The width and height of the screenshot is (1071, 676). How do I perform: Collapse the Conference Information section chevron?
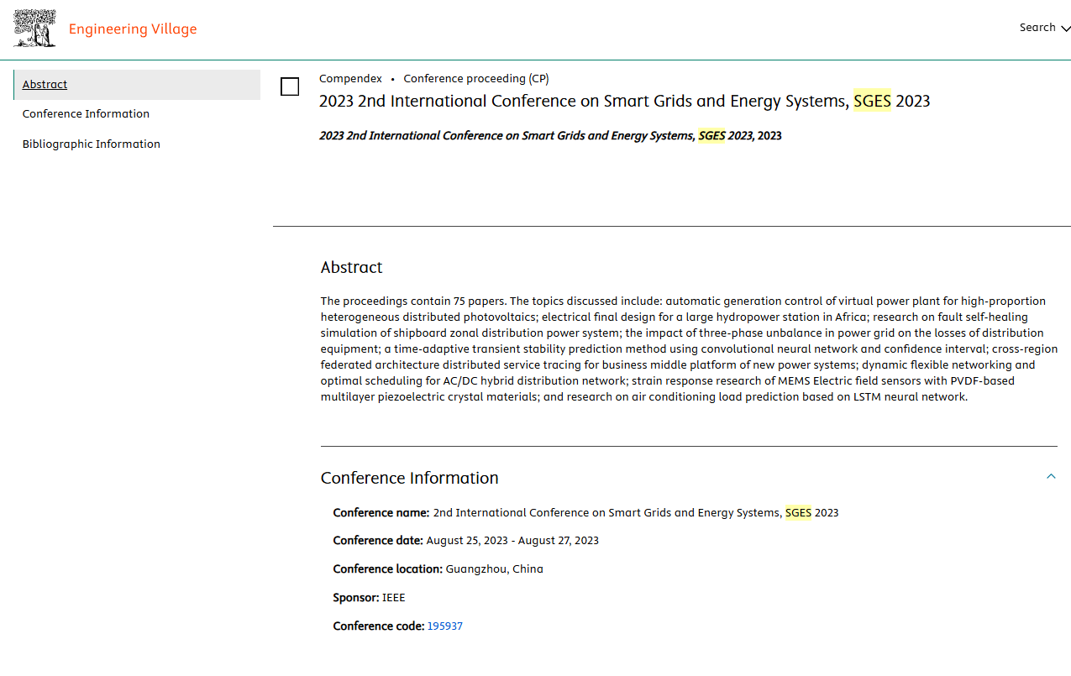click(1051, 477)
